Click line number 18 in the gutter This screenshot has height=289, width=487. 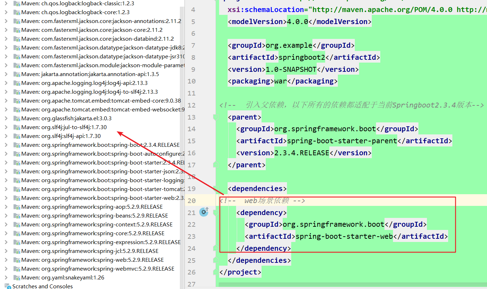192,177
